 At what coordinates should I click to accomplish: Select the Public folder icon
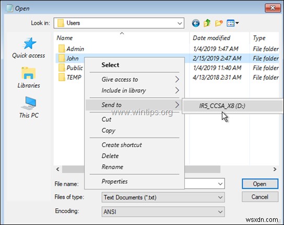click(62, 68)
